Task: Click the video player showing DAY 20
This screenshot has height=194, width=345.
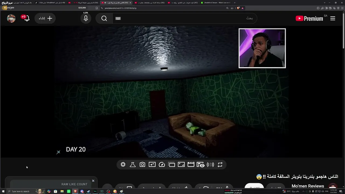Action: [x=171, y=92]
